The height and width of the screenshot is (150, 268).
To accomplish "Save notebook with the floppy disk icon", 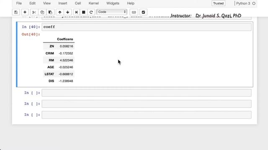I will (x=16, y=12).
